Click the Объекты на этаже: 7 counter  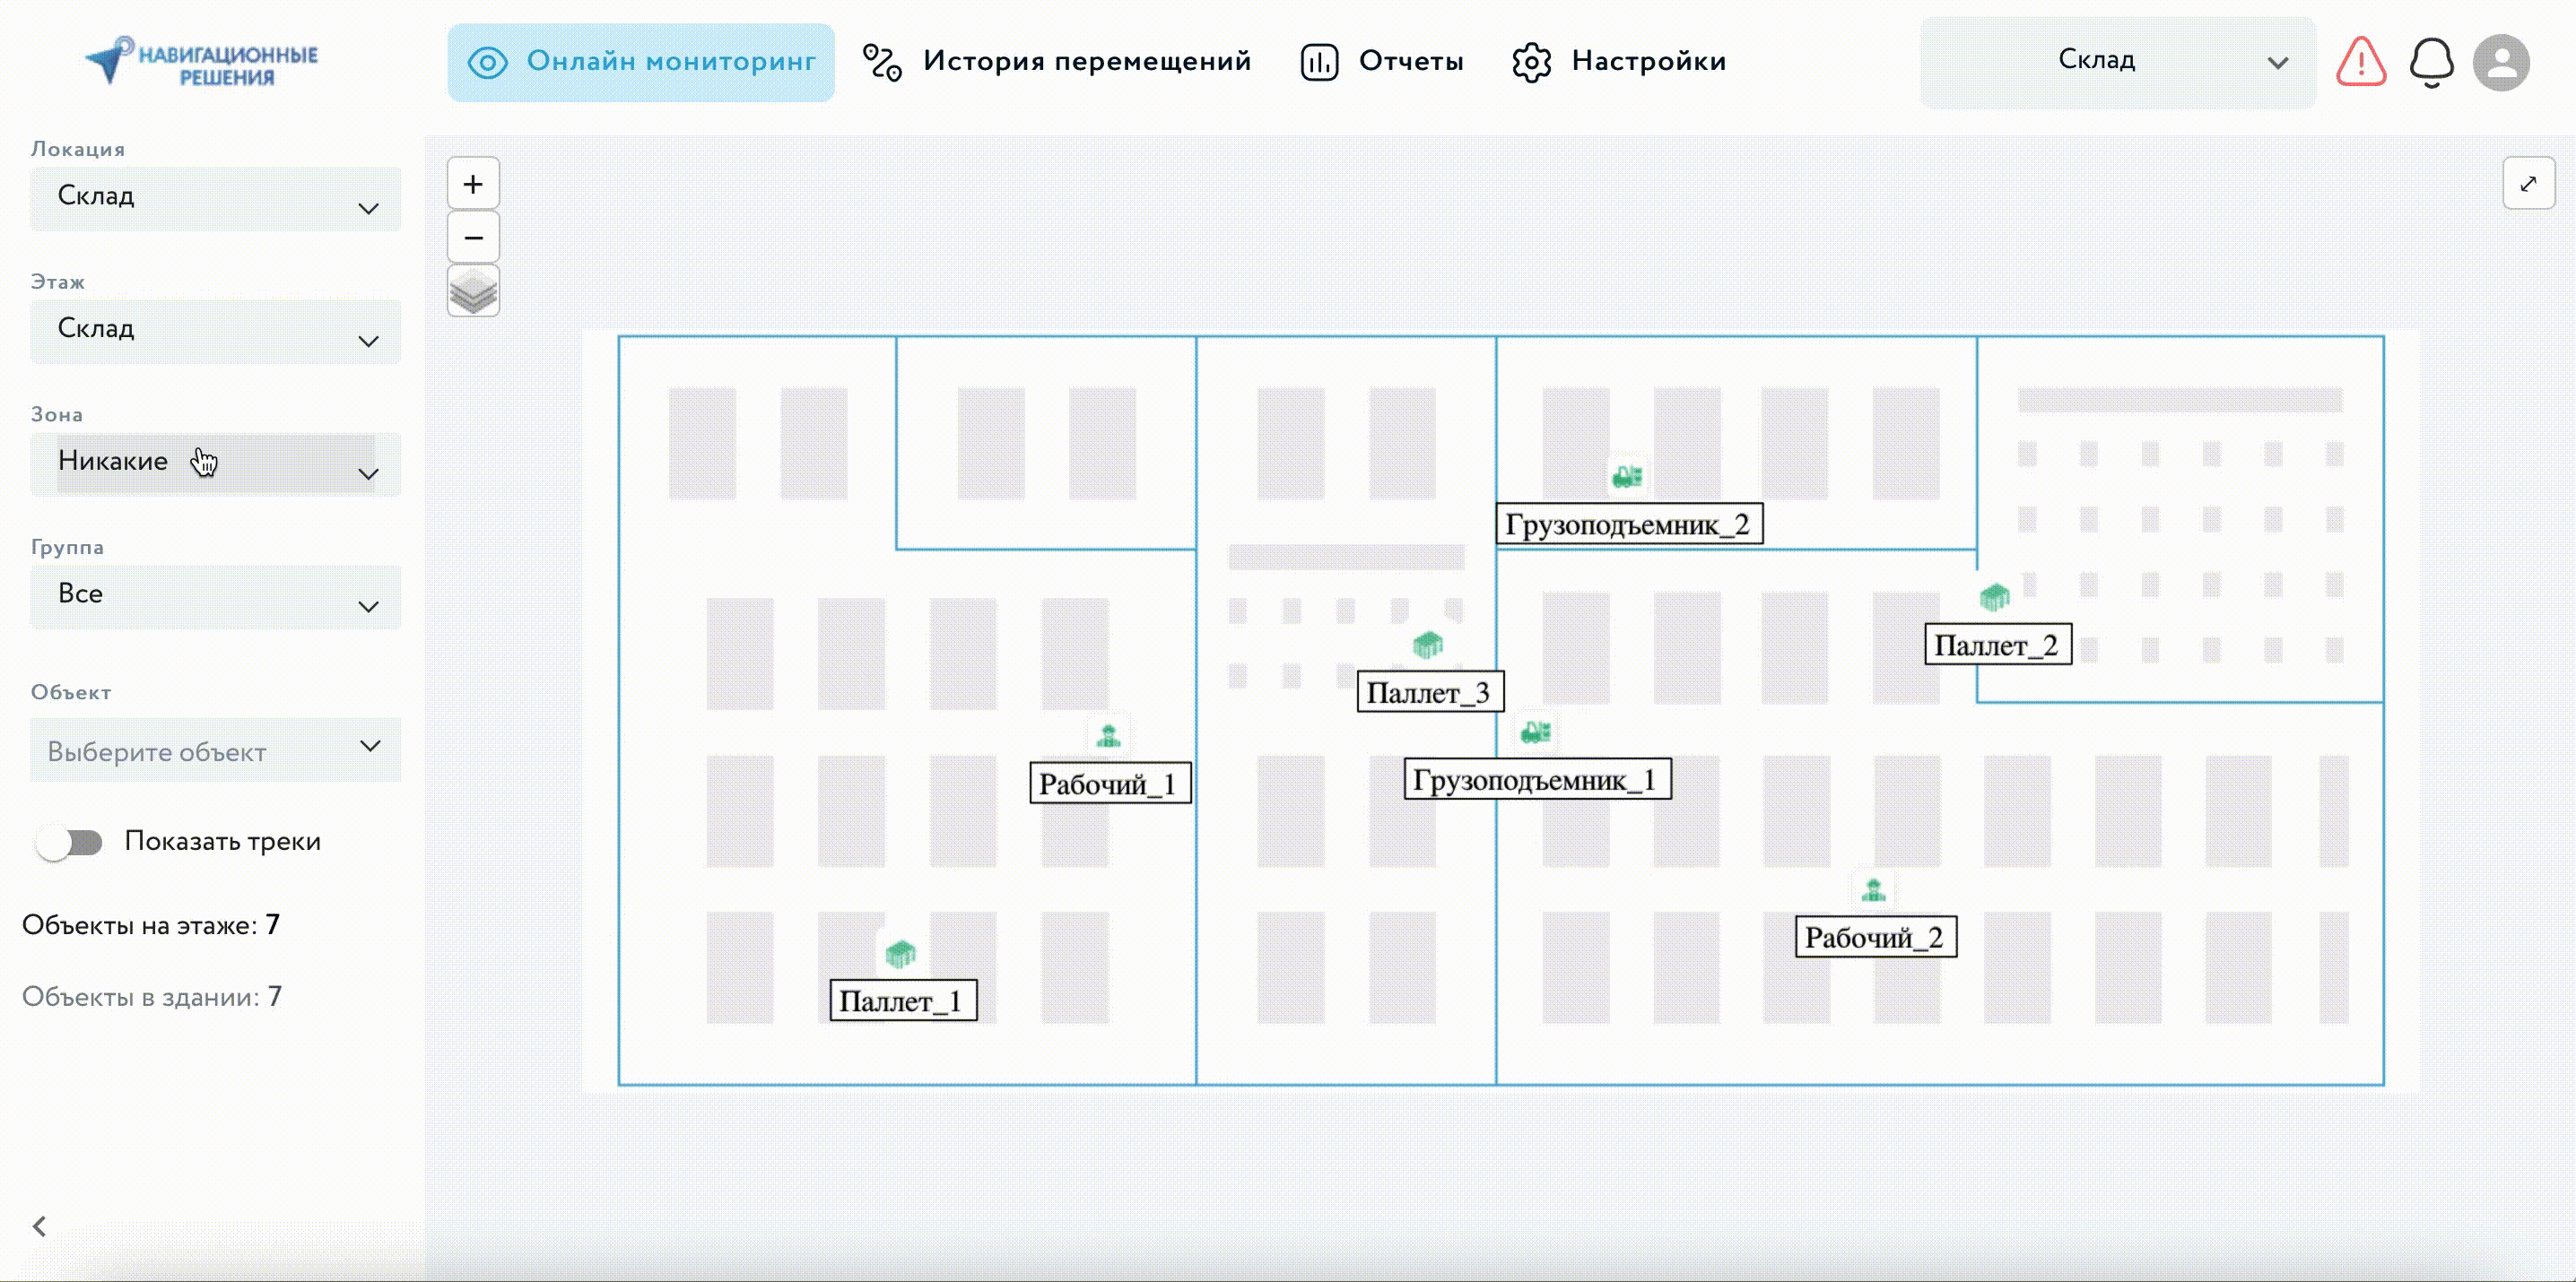[x=151, y=925]
